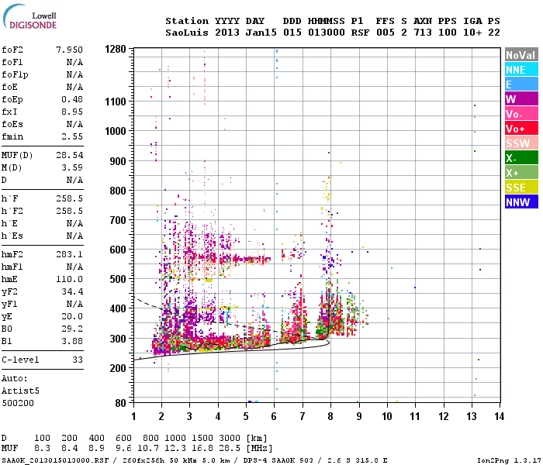Click the RSF P1 header value
Viewport: 543px width, 465px height.
pos(360,33)
